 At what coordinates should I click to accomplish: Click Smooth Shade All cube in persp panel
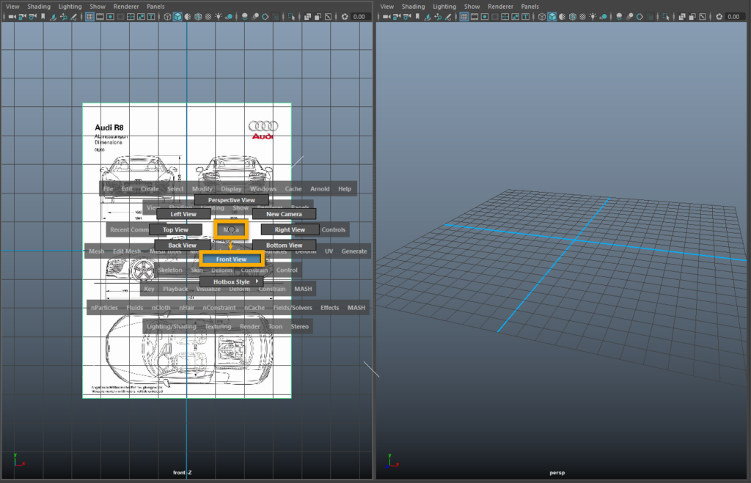coord(552,17)
